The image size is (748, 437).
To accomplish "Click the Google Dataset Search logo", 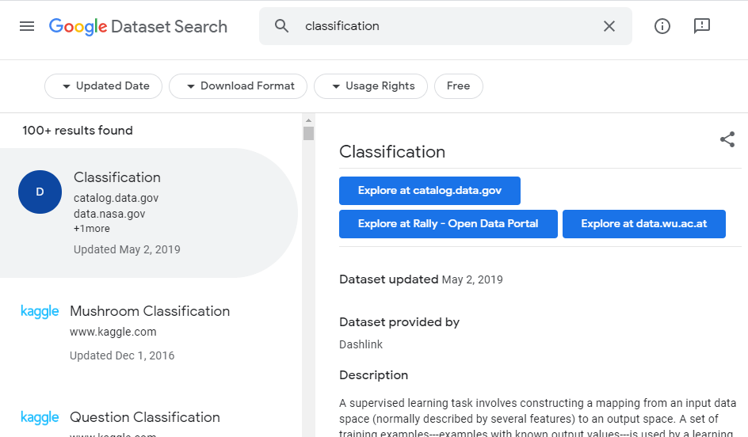I will 138,26.
